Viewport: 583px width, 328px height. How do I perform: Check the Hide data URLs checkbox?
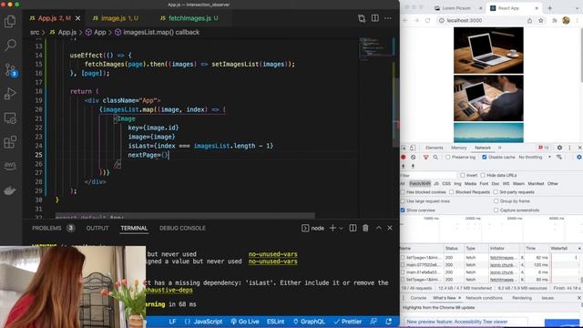coord(483,175)
